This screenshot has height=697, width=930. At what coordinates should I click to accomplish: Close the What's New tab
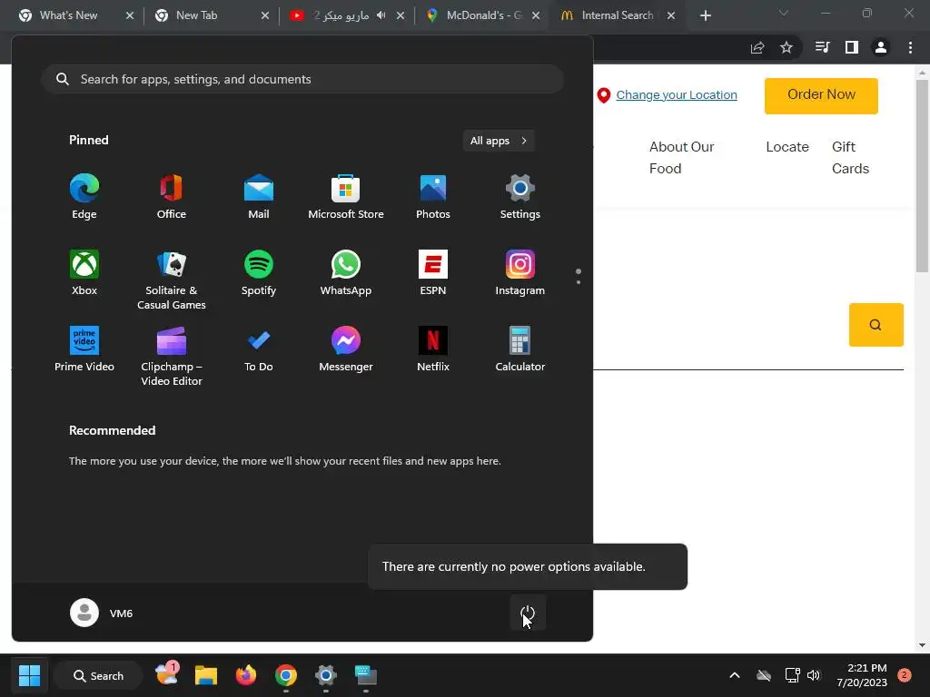pyautogui.click(x=130, y=16)
